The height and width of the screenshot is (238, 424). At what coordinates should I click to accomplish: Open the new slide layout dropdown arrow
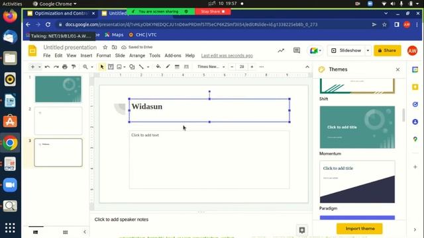point(40,67)
